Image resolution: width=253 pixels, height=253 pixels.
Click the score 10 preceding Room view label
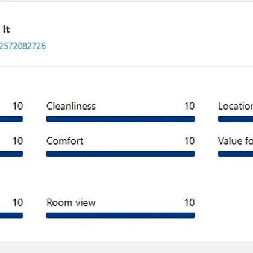tap(17, 202)
